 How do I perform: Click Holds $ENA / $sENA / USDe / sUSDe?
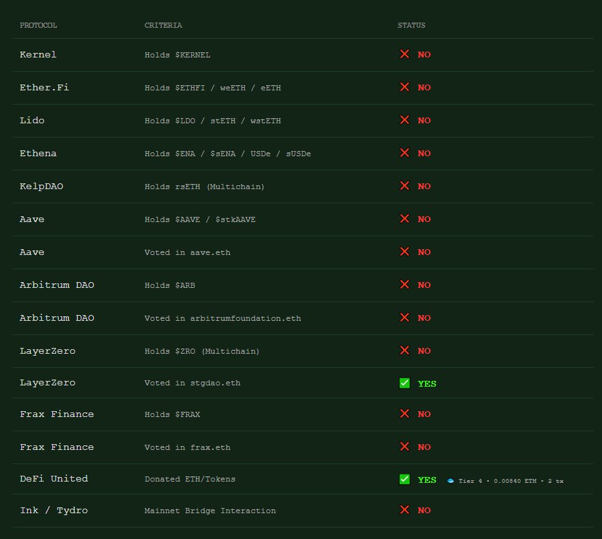227,154
